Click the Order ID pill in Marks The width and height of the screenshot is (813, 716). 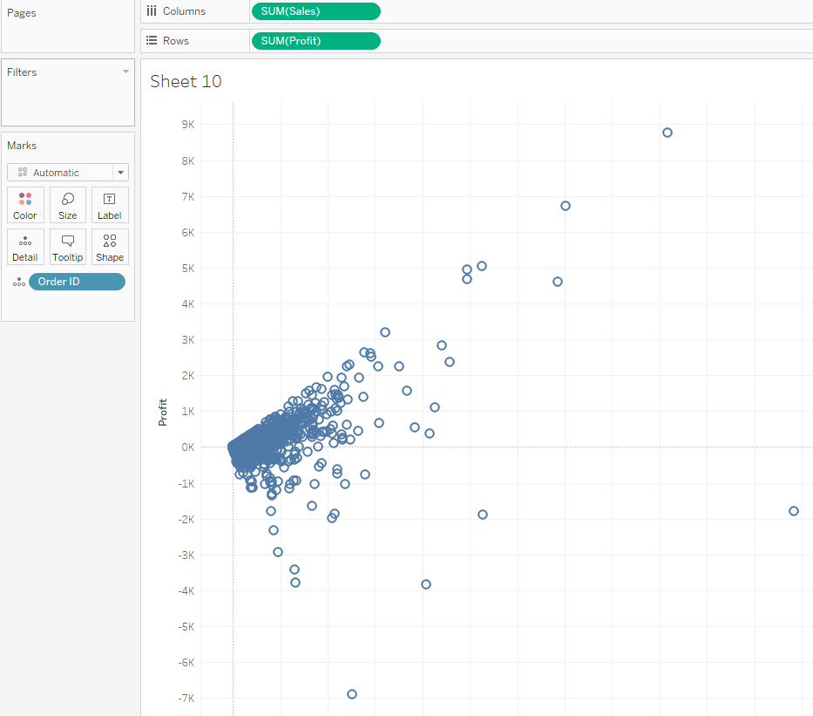[77, 282]
